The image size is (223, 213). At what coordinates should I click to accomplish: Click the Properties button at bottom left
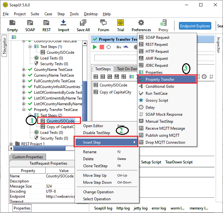[22, 208]
